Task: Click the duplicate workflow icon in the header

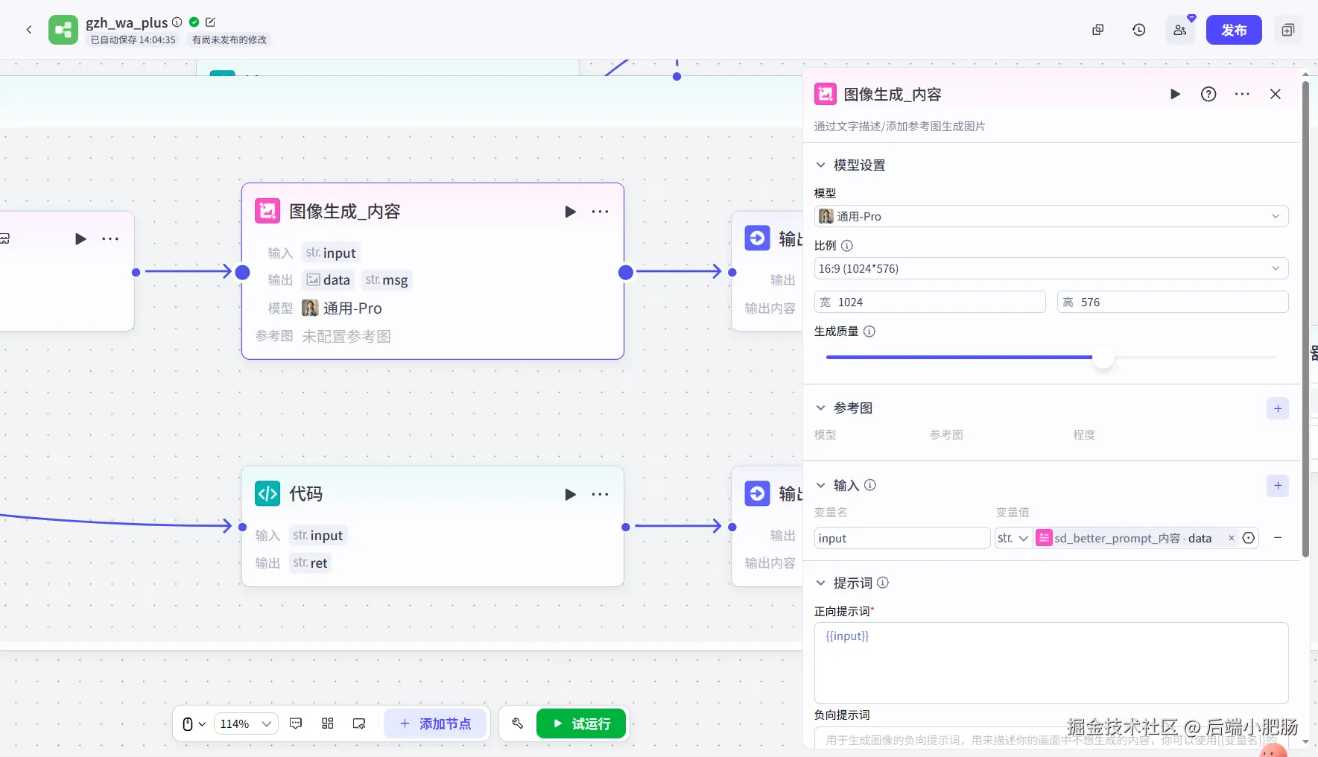Action: [x=1097, y=30]
